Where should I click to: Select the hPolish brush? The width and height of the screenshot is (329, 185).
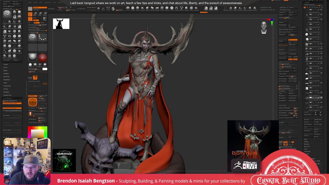[5, 56]
